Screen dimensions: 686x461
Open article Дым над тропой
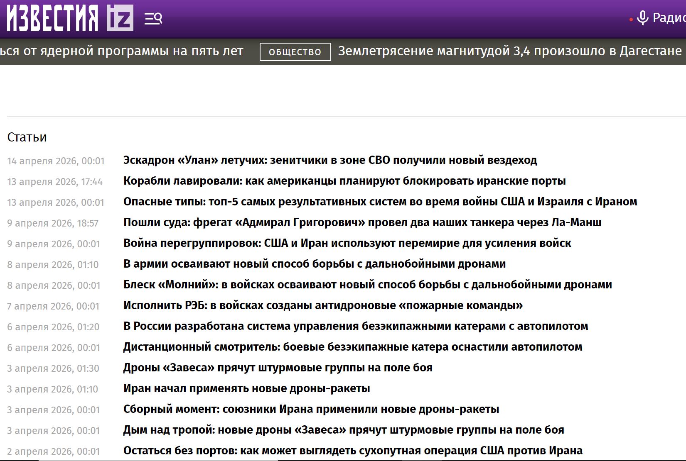[x=343, y=430]
